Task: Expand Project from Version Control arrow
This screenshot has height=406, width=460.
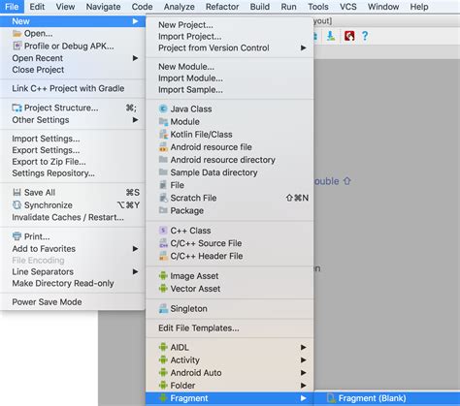Action: coord(303,47)
